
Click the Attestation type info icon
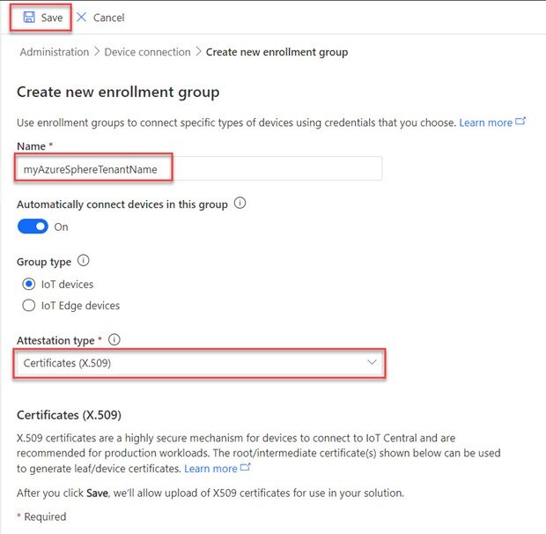(114, 339)
